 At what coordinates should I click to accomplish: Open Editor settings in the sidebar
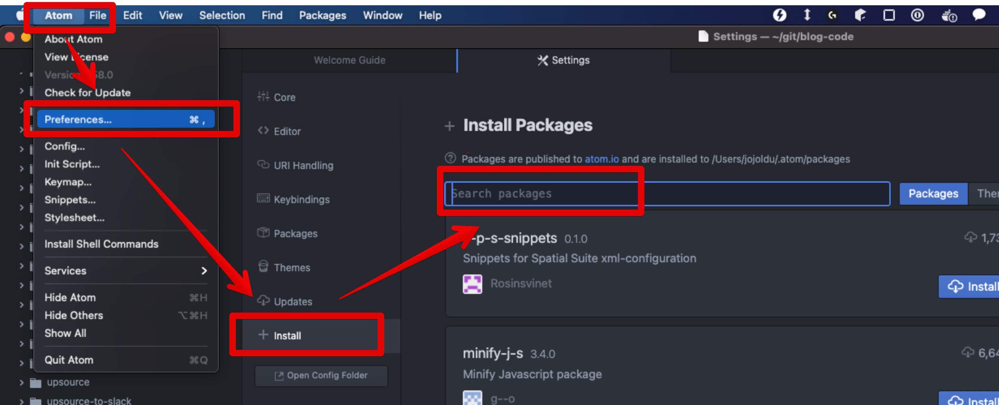point(279,131)
